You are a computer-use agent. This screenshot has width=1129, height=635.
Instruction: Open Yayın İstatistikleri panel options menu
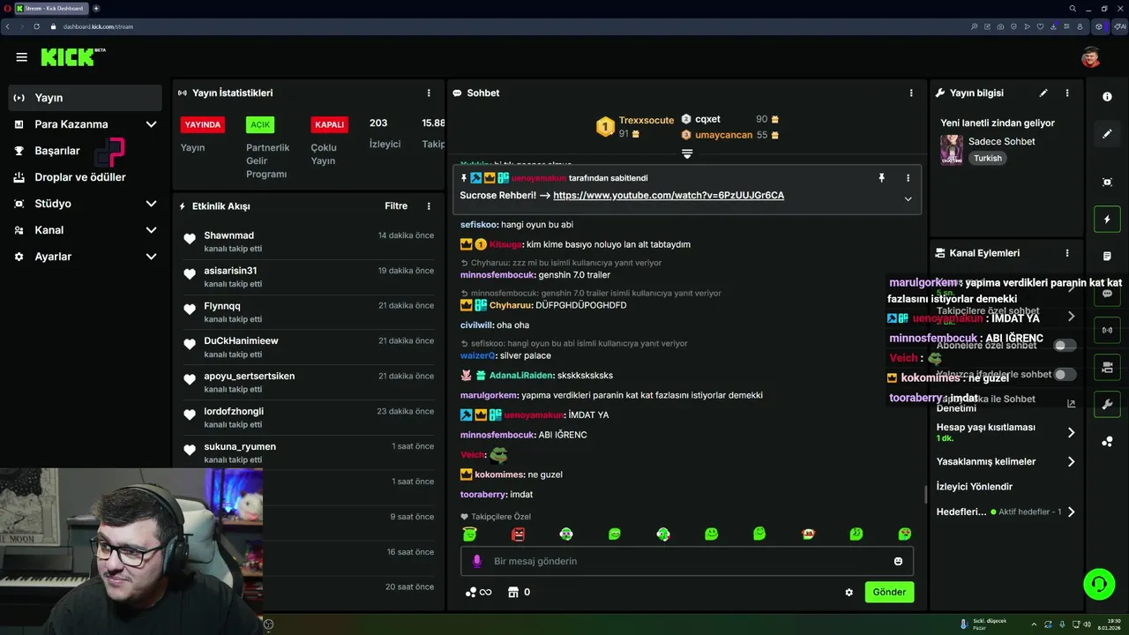point(429,93)
